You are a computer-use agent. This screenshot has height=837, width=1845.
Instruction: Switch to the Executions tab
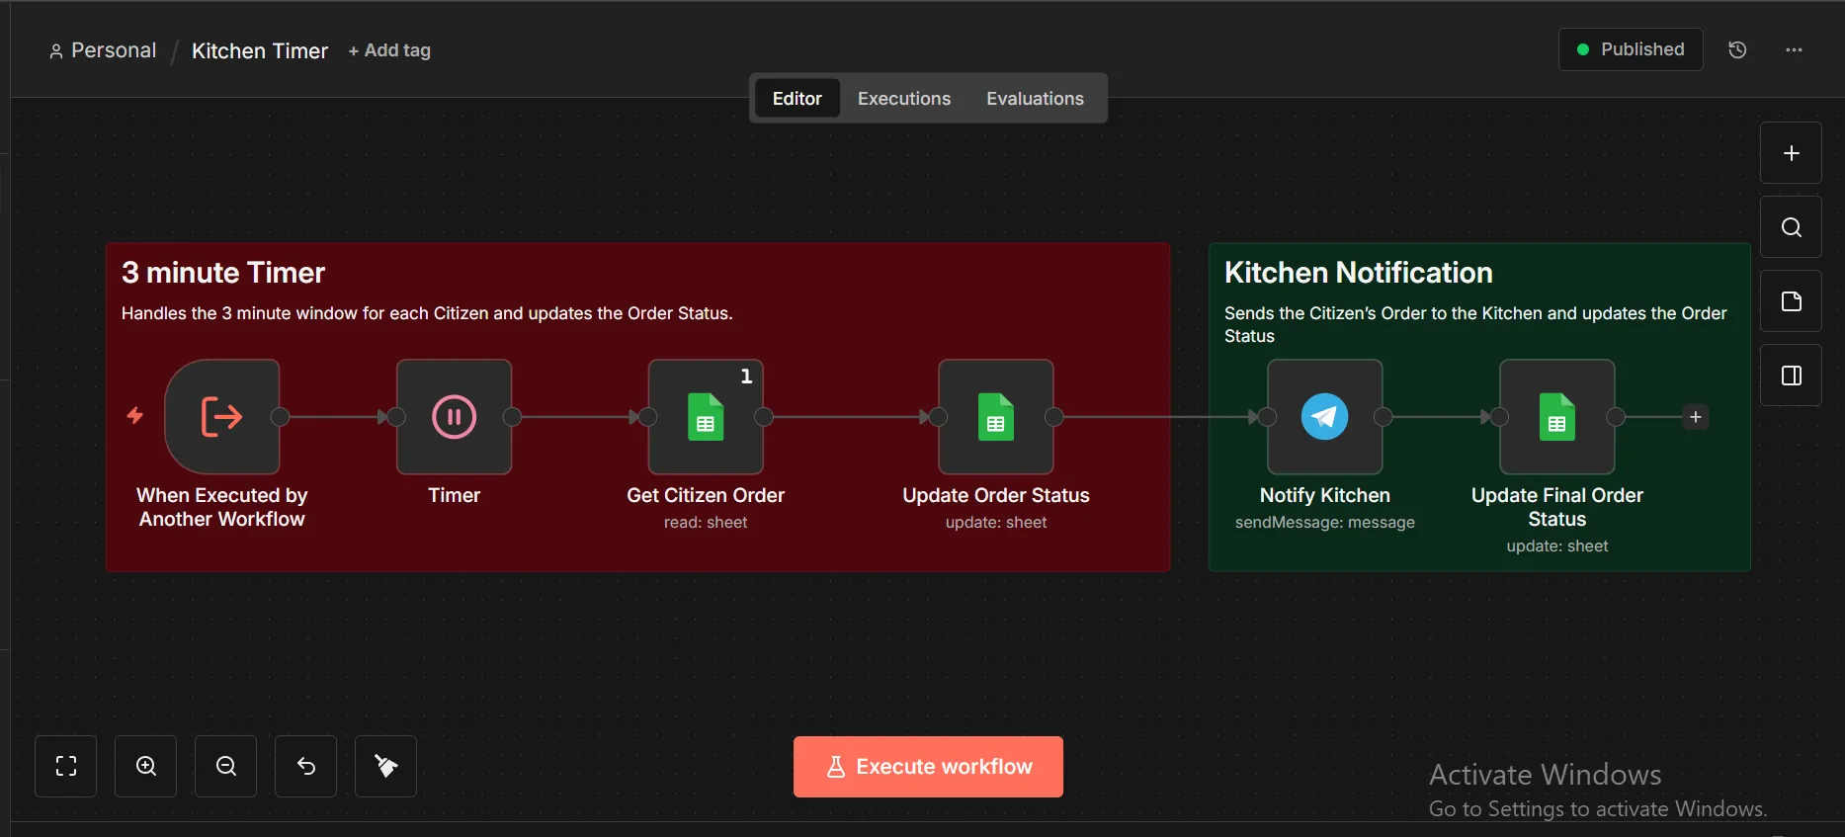click(904, 99)
